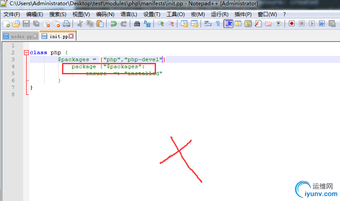Cut the selection with the scissors icon

80,24
